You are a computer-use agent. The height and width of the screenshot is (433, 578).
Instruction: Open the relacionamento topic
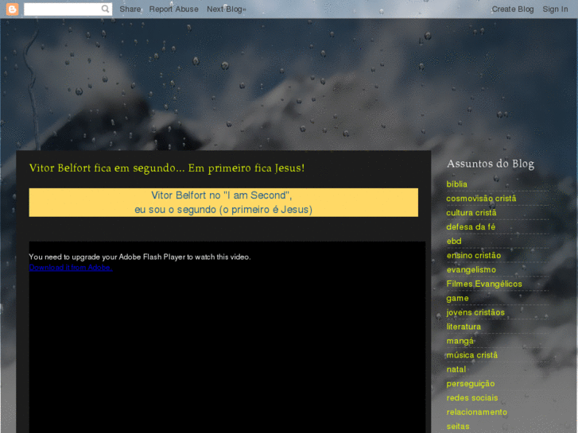point(476,412)
